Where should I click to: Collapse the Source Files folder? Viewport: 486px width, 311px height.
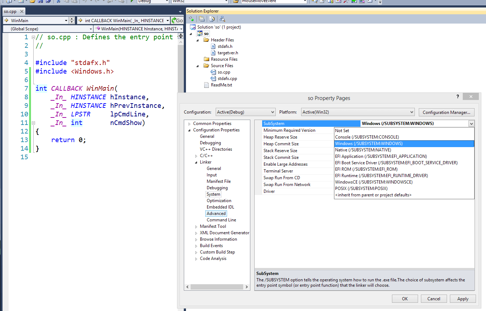click(198, 66)
